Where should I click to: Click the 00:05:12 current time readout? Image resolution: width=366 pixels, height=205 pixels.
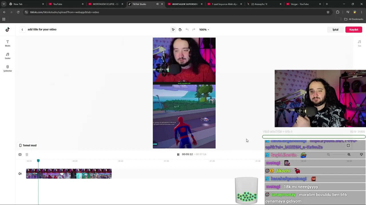point(187,154)
